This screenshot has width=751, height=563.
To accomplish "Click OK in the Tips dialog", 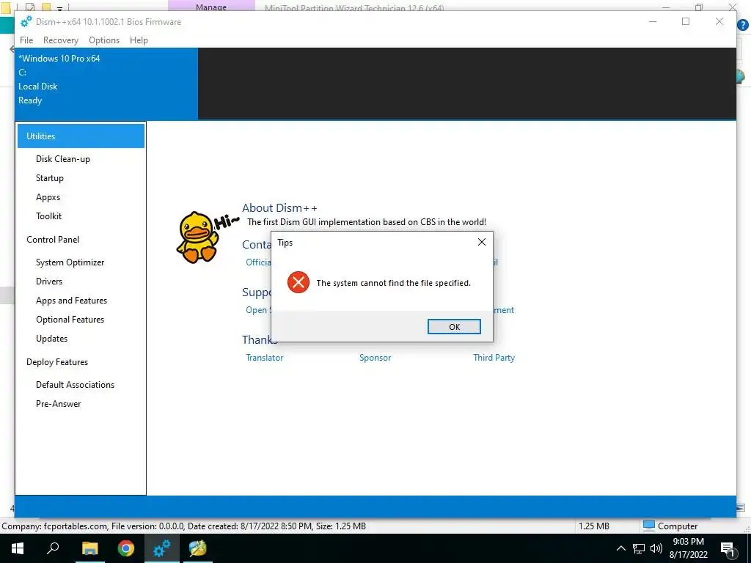I will coord(454,326).
